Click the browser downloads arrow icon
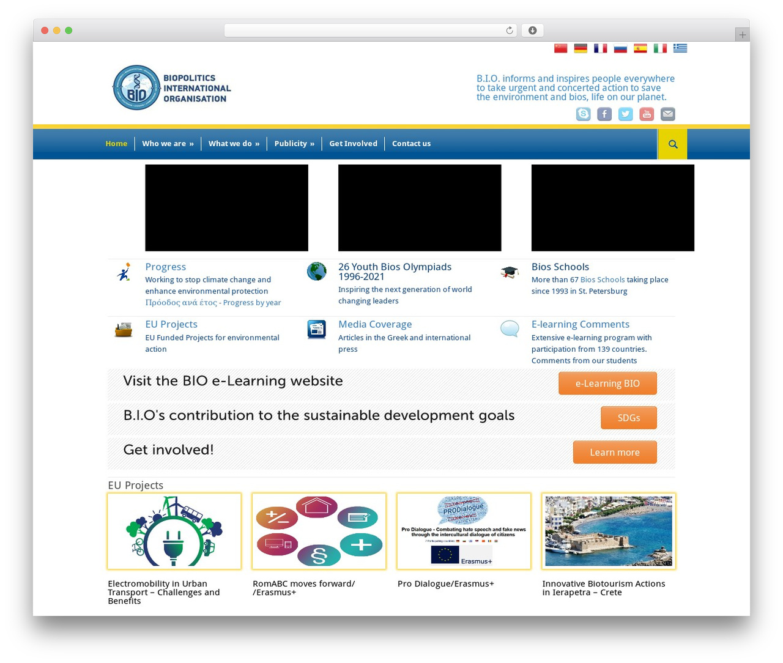 click(x=532, y=31)
